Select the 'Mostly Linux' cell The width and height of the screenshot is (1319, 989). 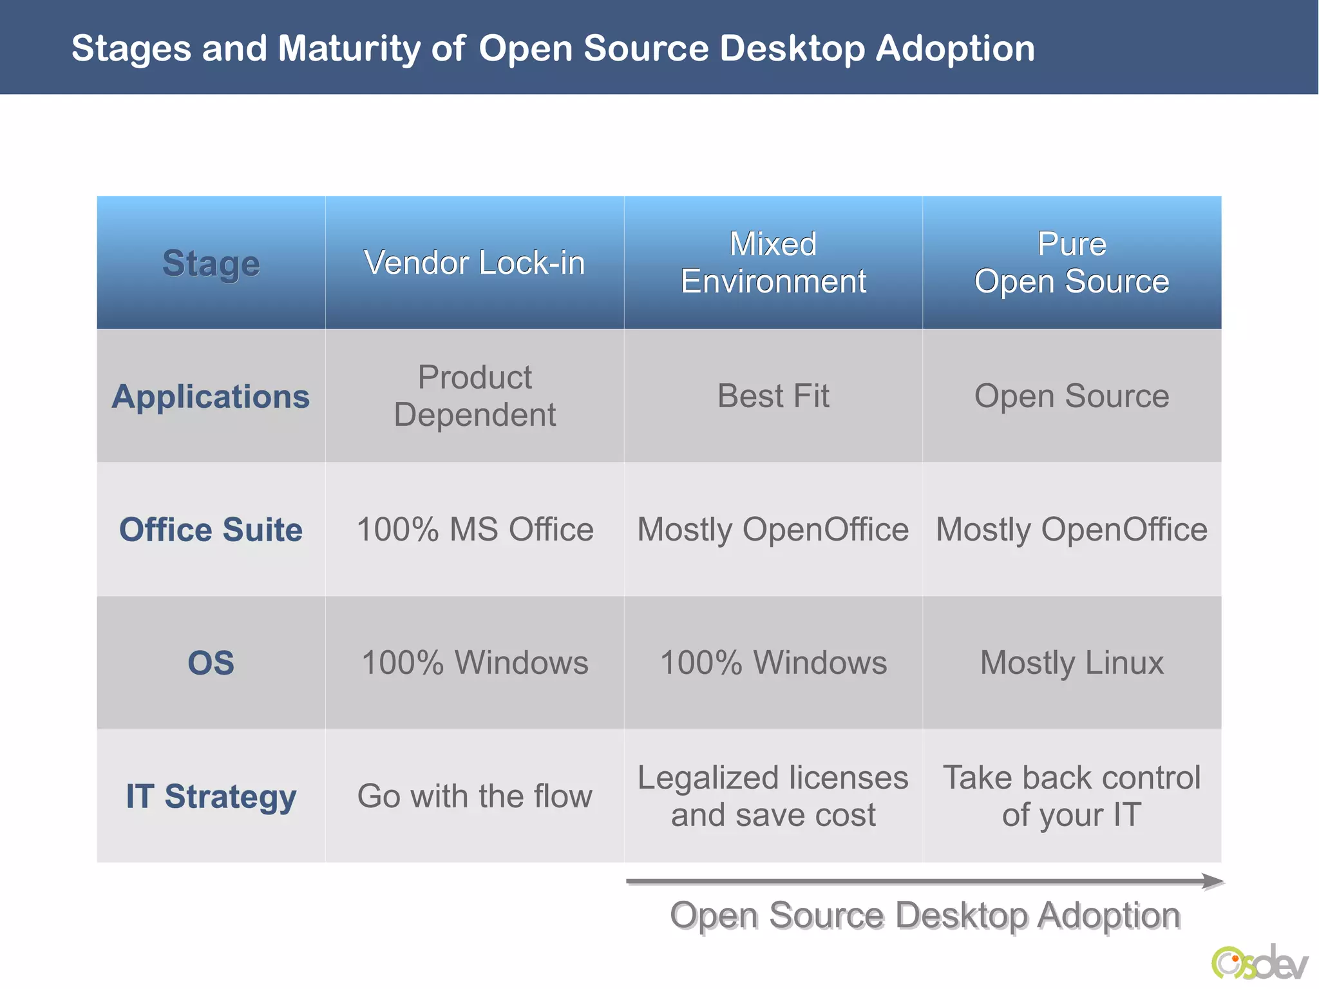[1072, 662]
